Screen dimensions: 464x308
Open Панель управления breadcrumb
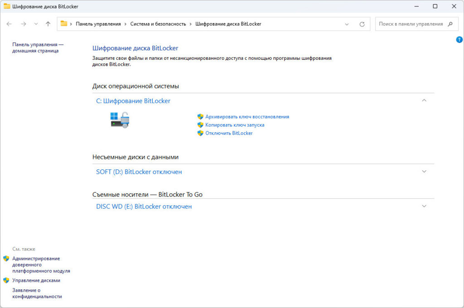(98, 24)
